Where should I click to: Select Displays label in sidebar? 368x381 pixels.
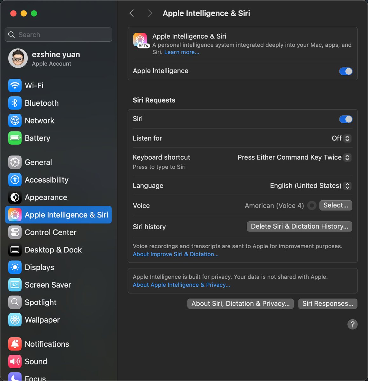tap(39, 267)
